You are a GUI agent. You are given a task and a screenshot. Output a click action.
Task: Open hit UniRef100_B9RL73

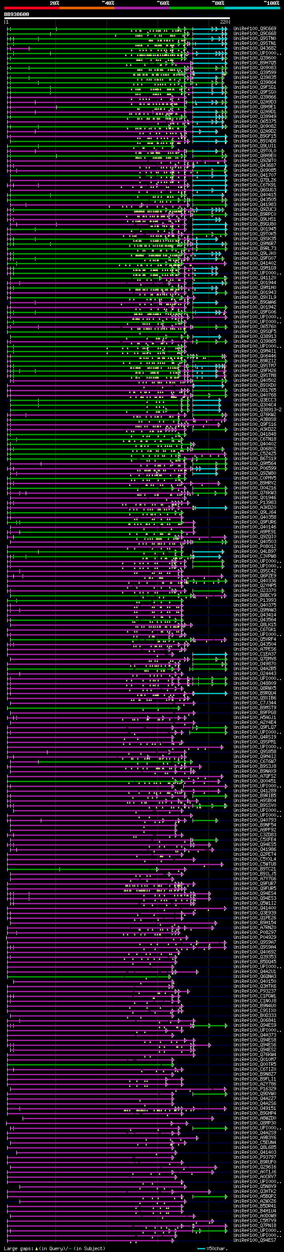255,248
